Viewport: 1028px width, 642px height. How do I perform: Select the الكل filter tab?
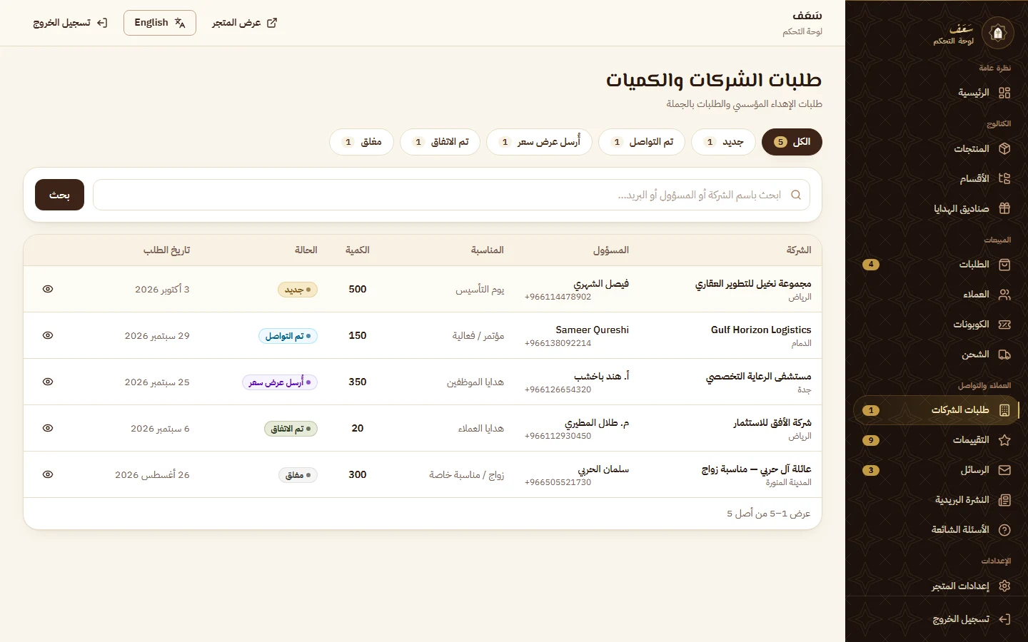792,142
